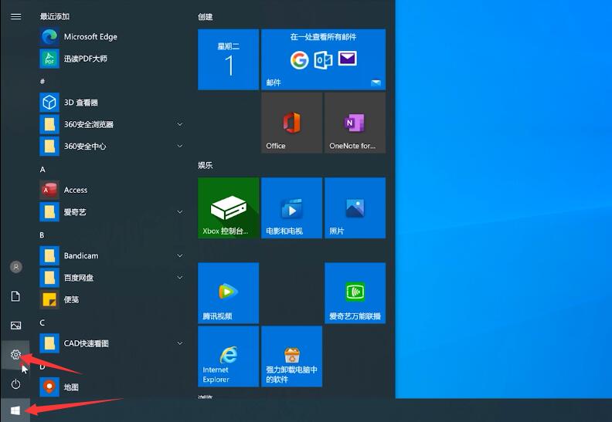Viewport: 612px width, 422px height.
Task: Open the Office tile
Action: click(291, 123)
